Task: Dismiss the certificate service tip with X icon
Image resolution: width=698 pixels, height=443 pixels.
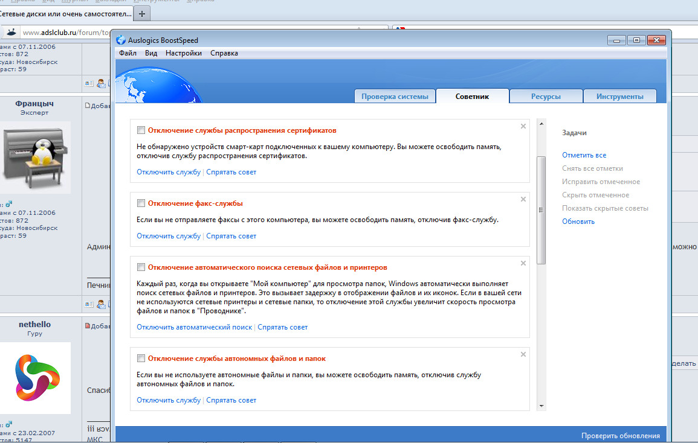Action: (523, 126)
